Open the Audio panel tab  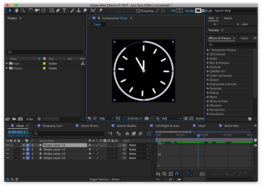[x=228, y=18]
